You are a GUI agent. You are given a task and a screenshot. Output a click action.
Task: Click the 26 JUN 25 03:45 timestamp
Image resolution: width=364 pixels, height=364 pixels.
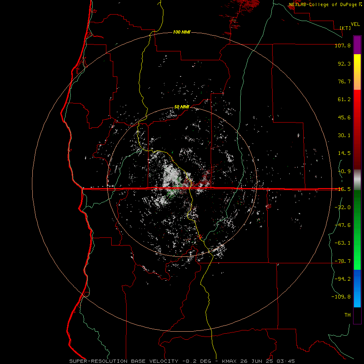(267, 361)
